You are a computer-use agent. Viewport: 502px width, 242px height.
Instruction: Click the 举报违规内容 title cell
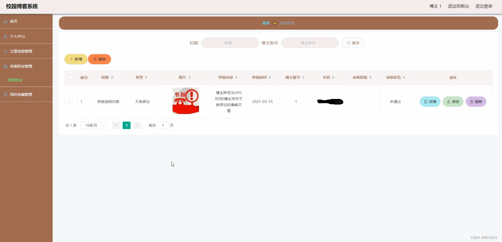(x=108, y=102)
